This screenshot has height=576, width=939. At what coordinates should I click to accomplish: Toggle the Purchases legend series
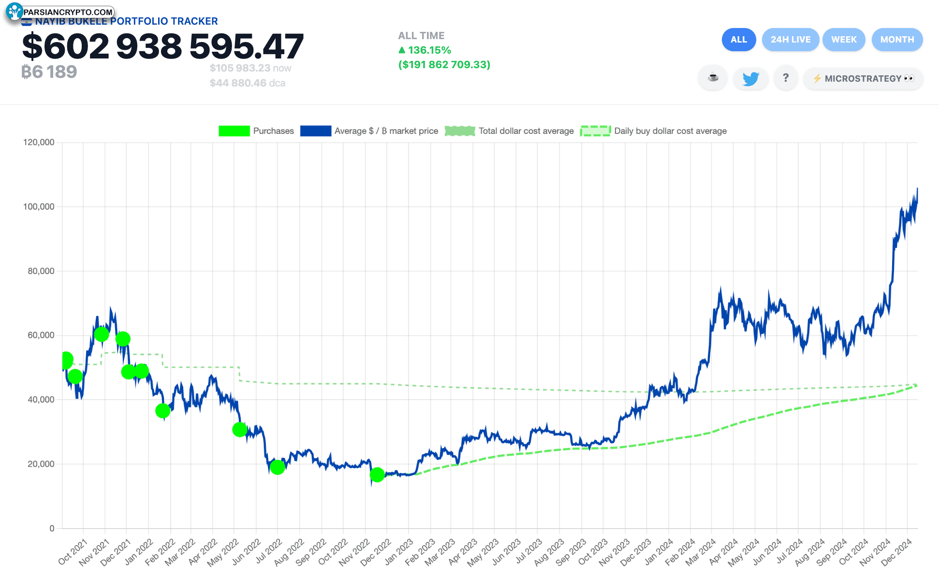coord(256,131)
